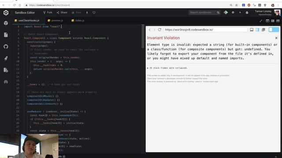282x158 pixels.
Task: Toggle the preview side-panel icon
Action: (257, 30)
